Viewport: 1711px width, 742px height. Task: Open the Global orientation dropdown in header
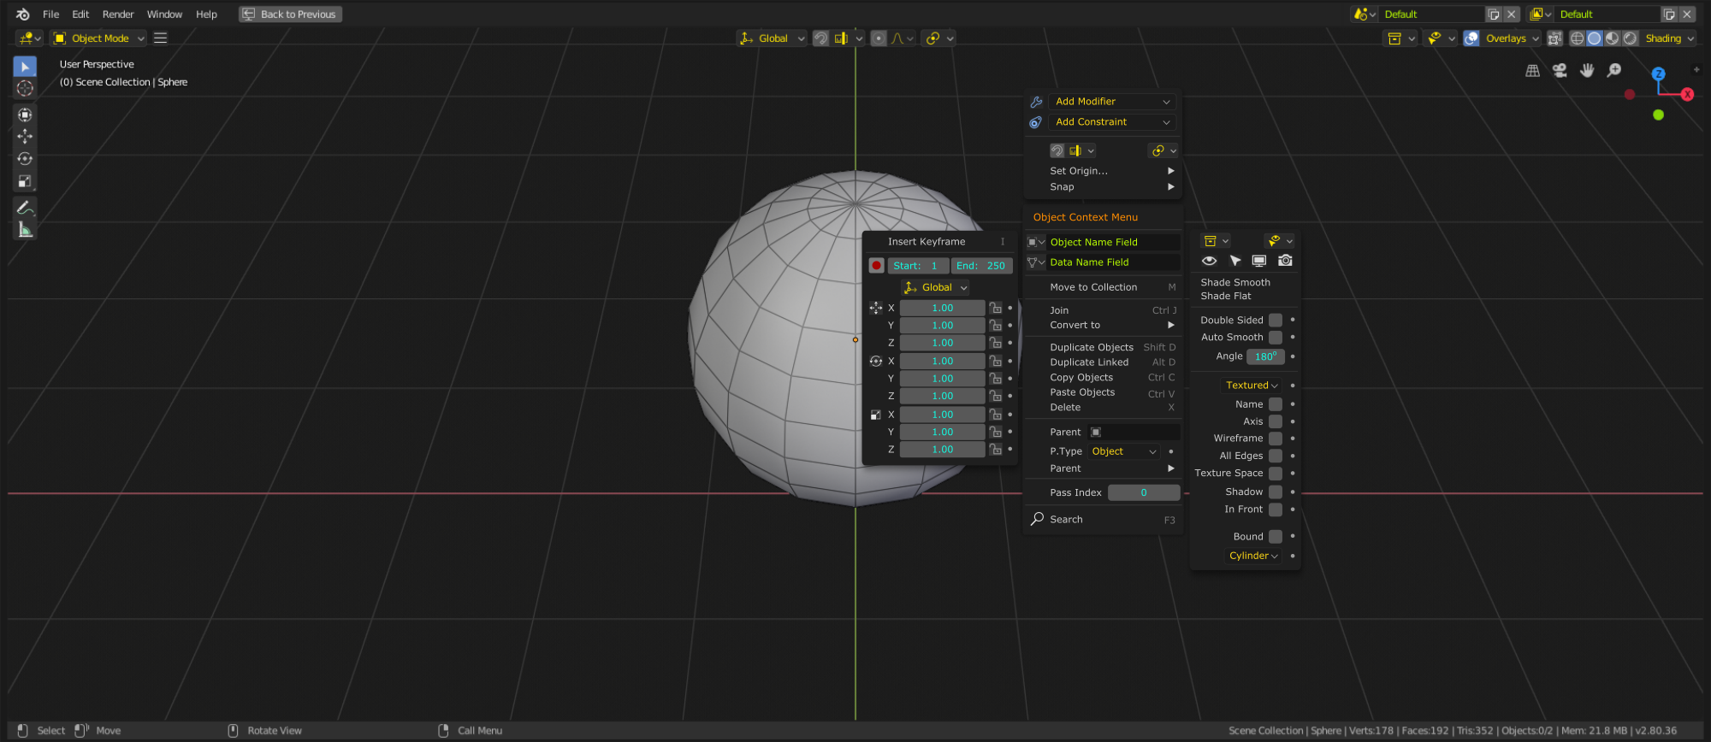[772, 38]
